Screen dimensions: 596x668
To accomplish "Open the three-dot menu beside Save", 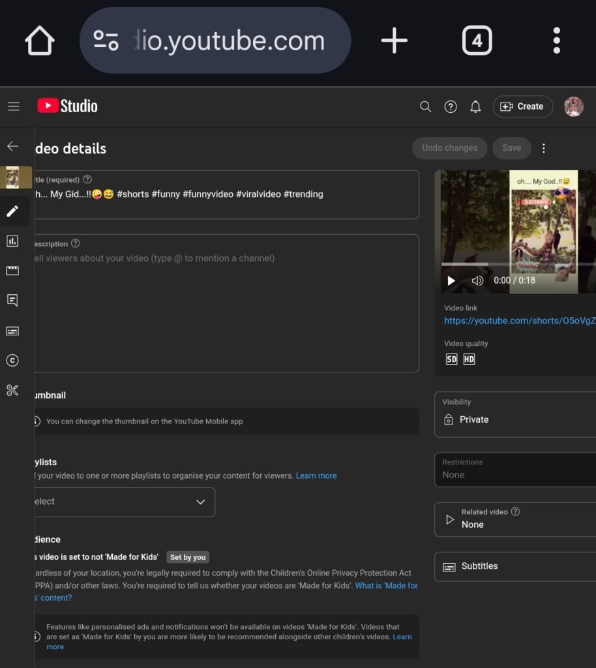I will [x=544, y=148].
